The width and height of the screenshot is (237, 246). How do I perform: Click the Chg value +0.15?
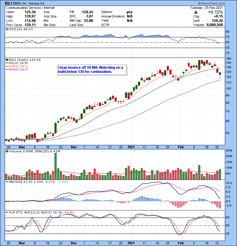218,16
